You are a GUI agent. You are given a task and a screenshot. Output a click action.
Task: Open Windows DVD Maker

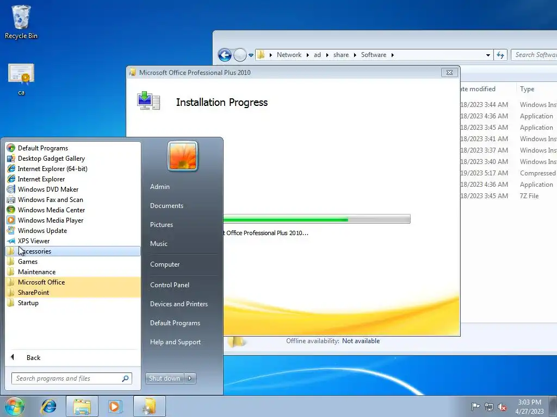pos(48,189)
